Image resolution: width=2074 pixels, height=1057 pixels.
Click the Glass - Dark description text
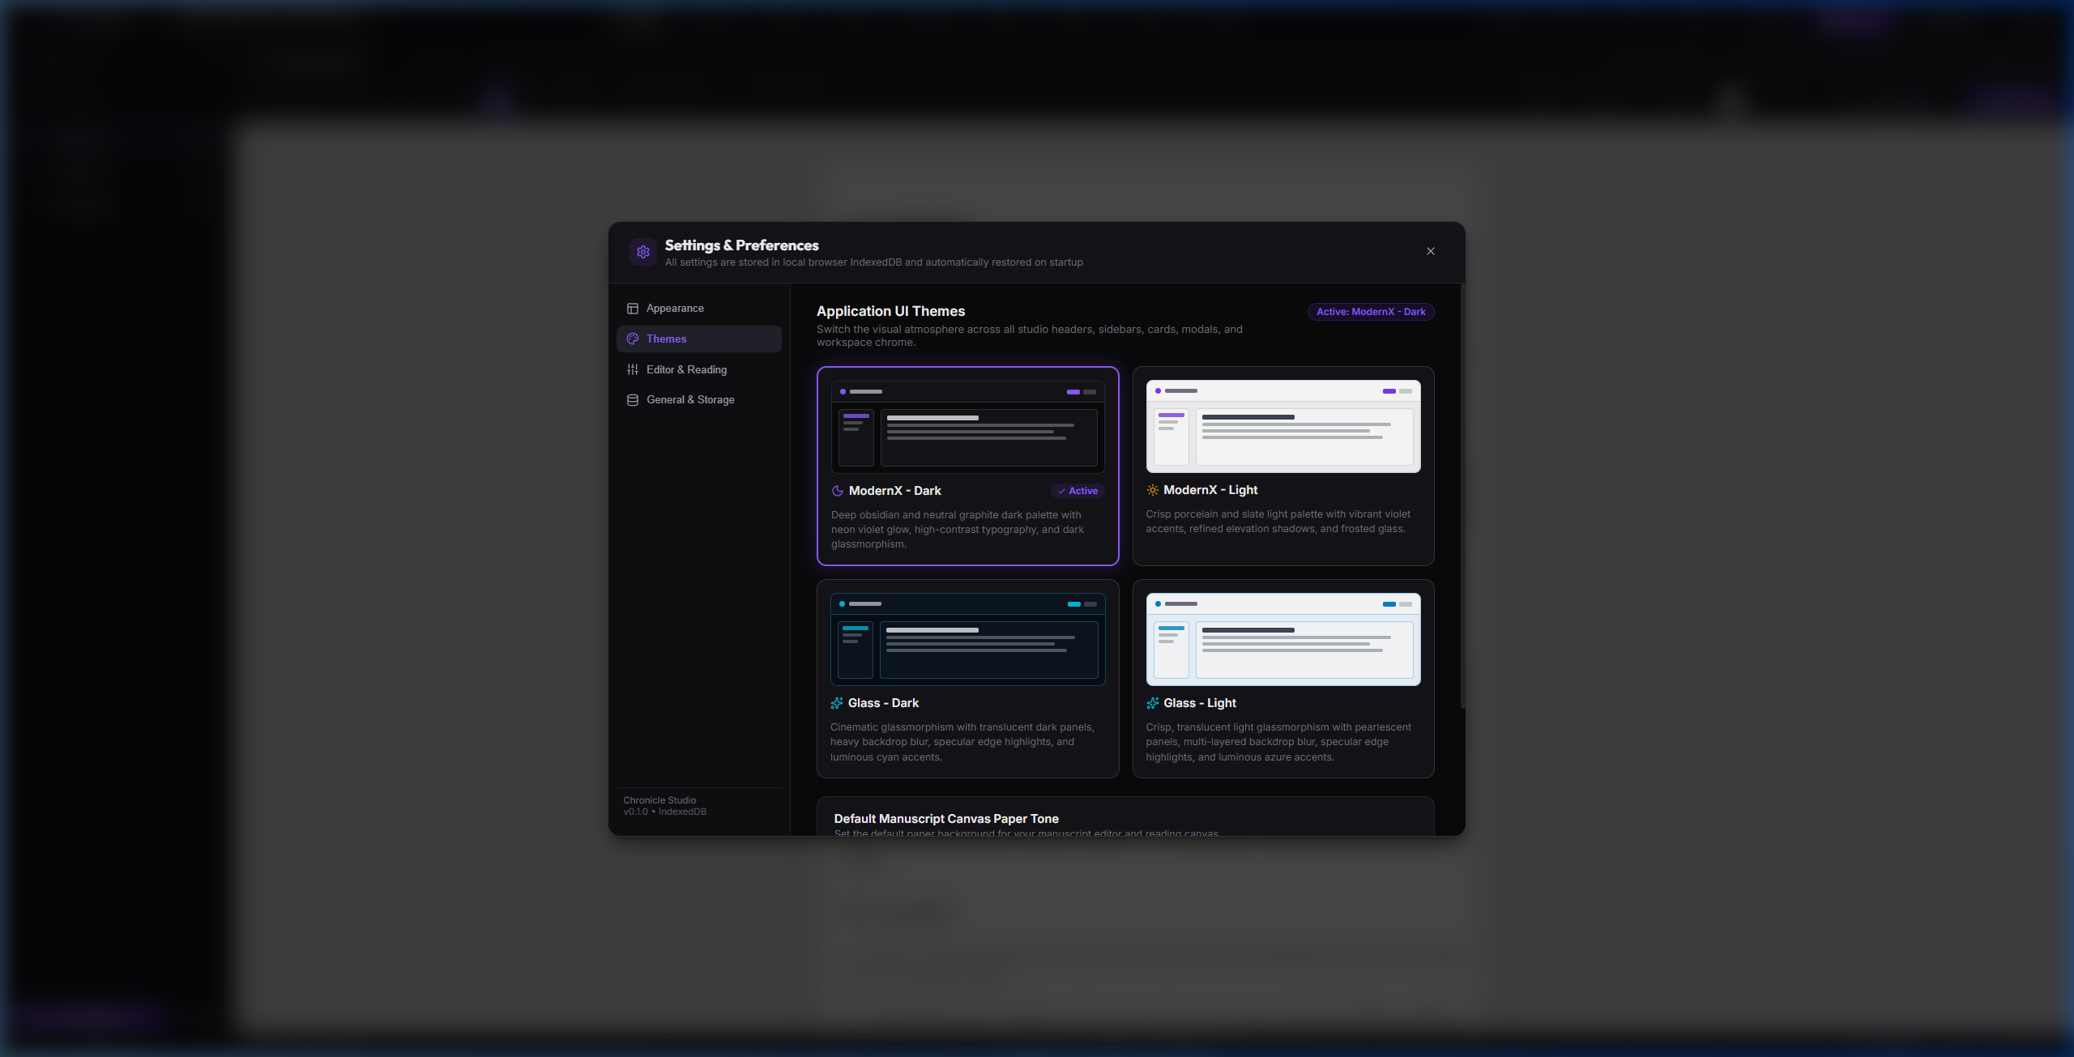(x=962, y=742)
